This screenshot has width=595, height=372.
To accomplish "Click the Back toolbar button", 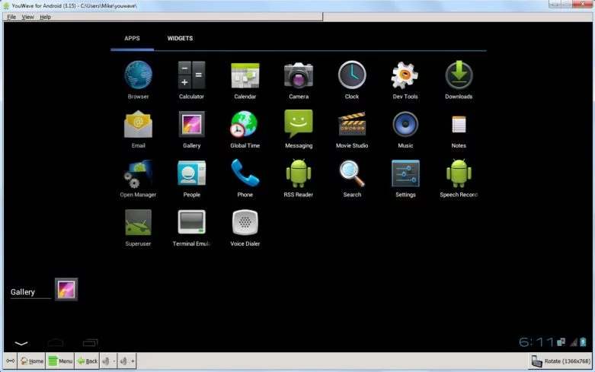I will pos(88,361).
